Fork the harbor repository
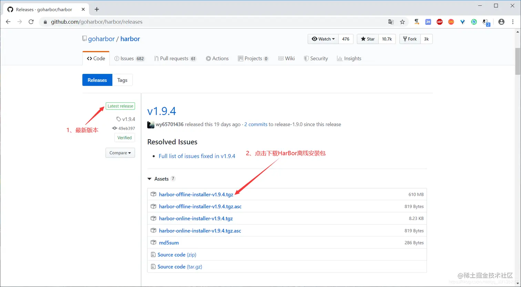The width and height of the screenshot is (521, 287). pos(410,39)
